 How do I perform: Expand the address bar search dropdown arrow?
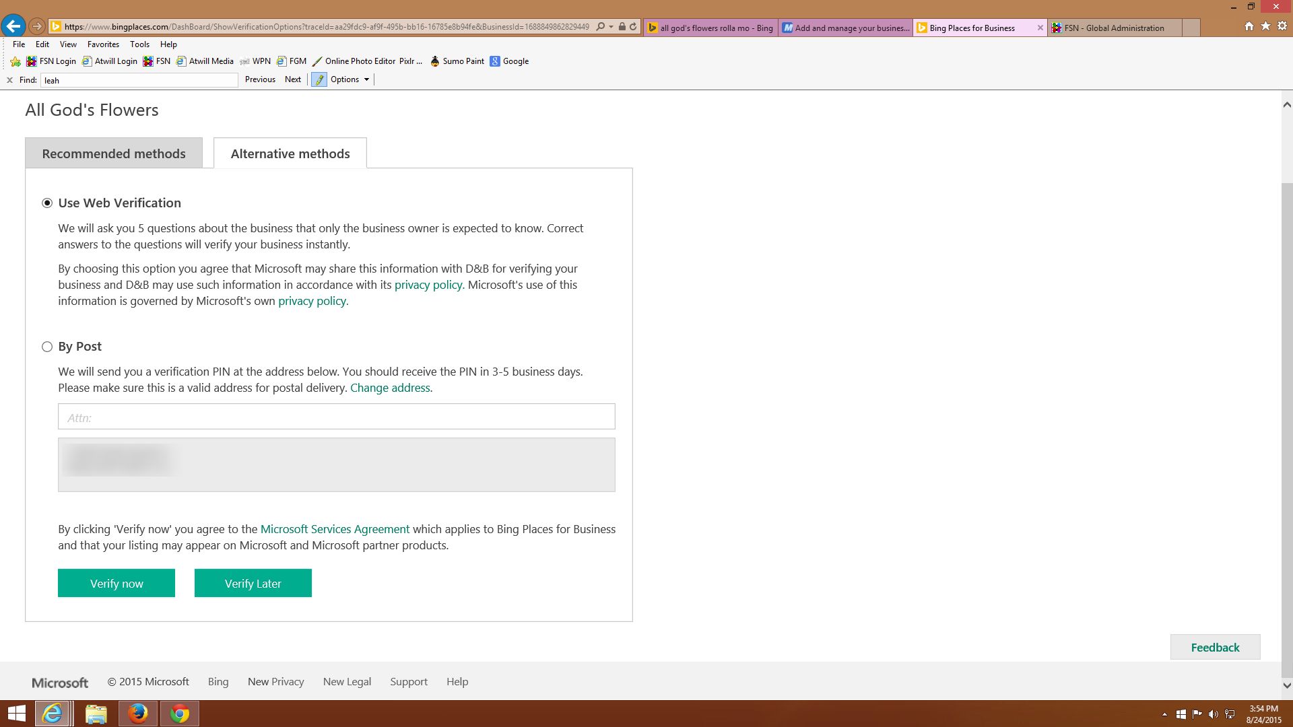click(x=611, y=27)
